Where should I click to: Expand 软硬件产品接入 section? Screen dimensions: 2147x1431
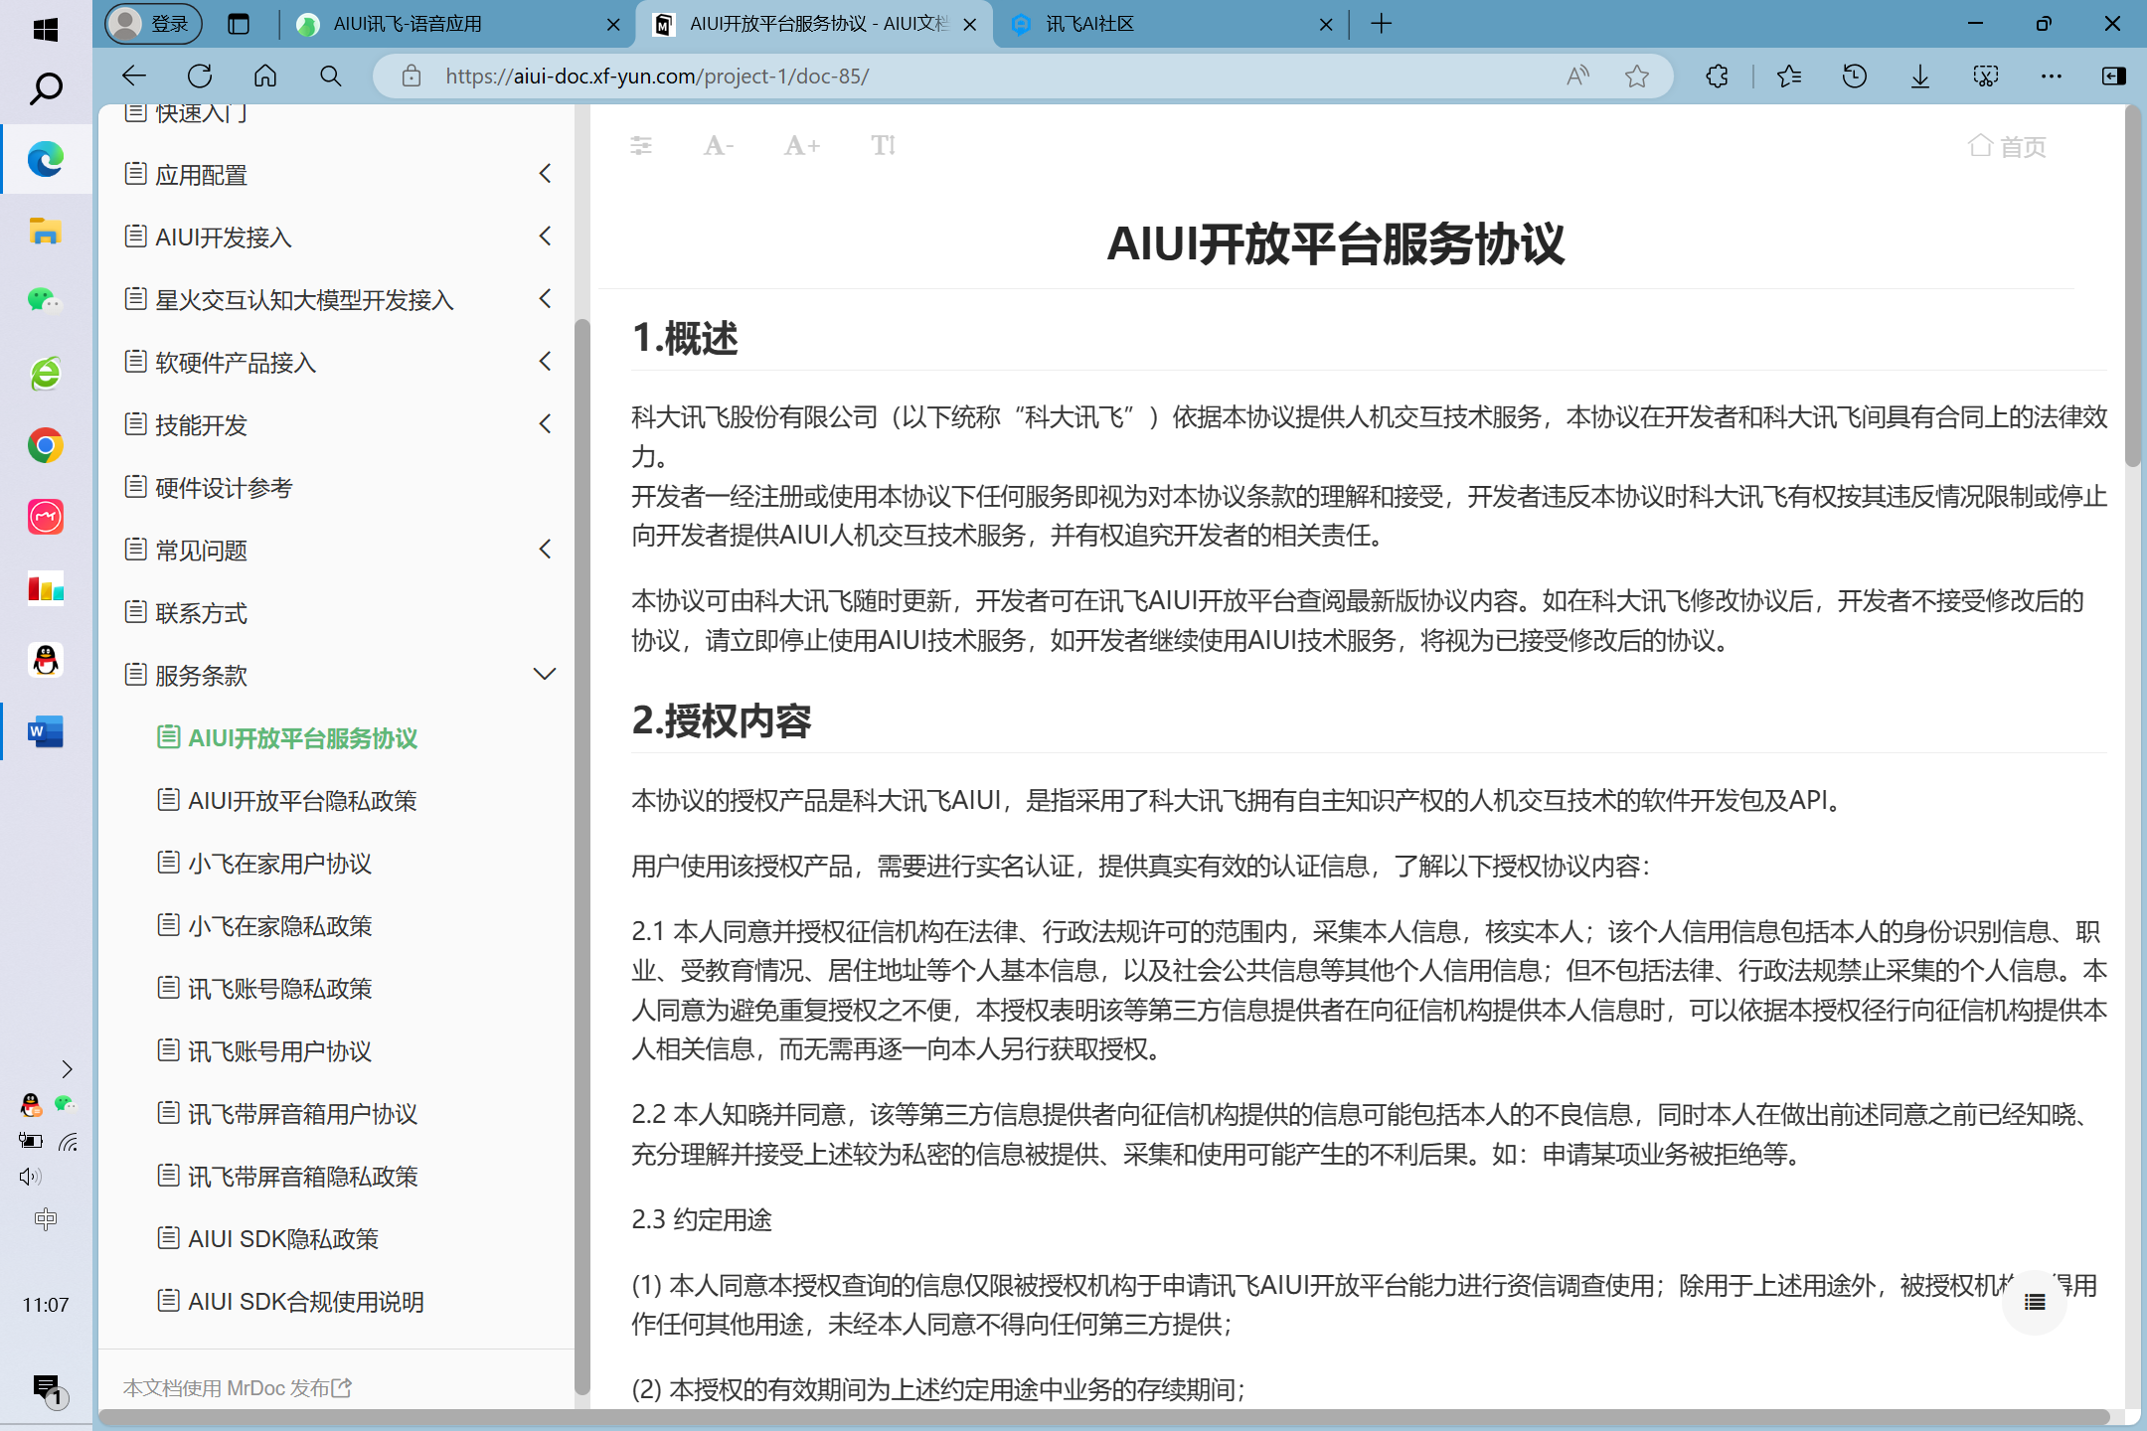545,362
